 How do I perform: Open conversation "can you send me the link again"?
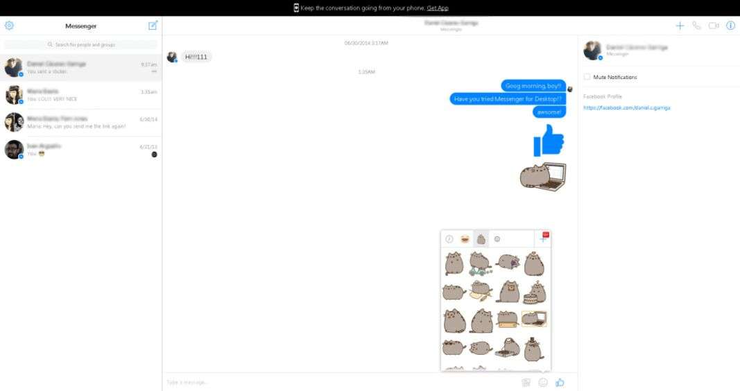click(80, 122)
